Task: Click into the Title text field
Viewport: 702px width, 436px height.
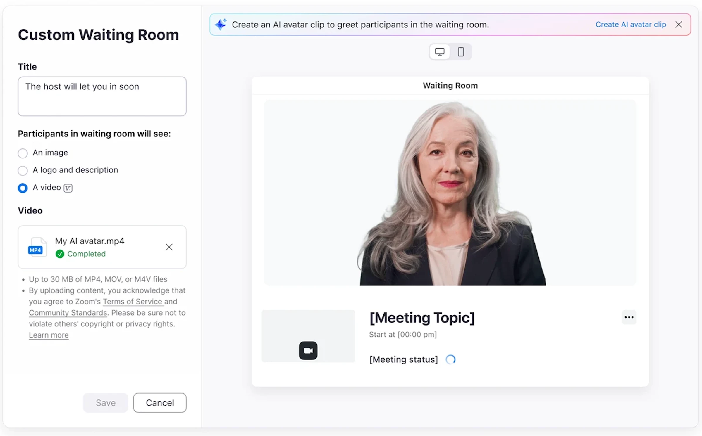Action: tap(102, 96)
